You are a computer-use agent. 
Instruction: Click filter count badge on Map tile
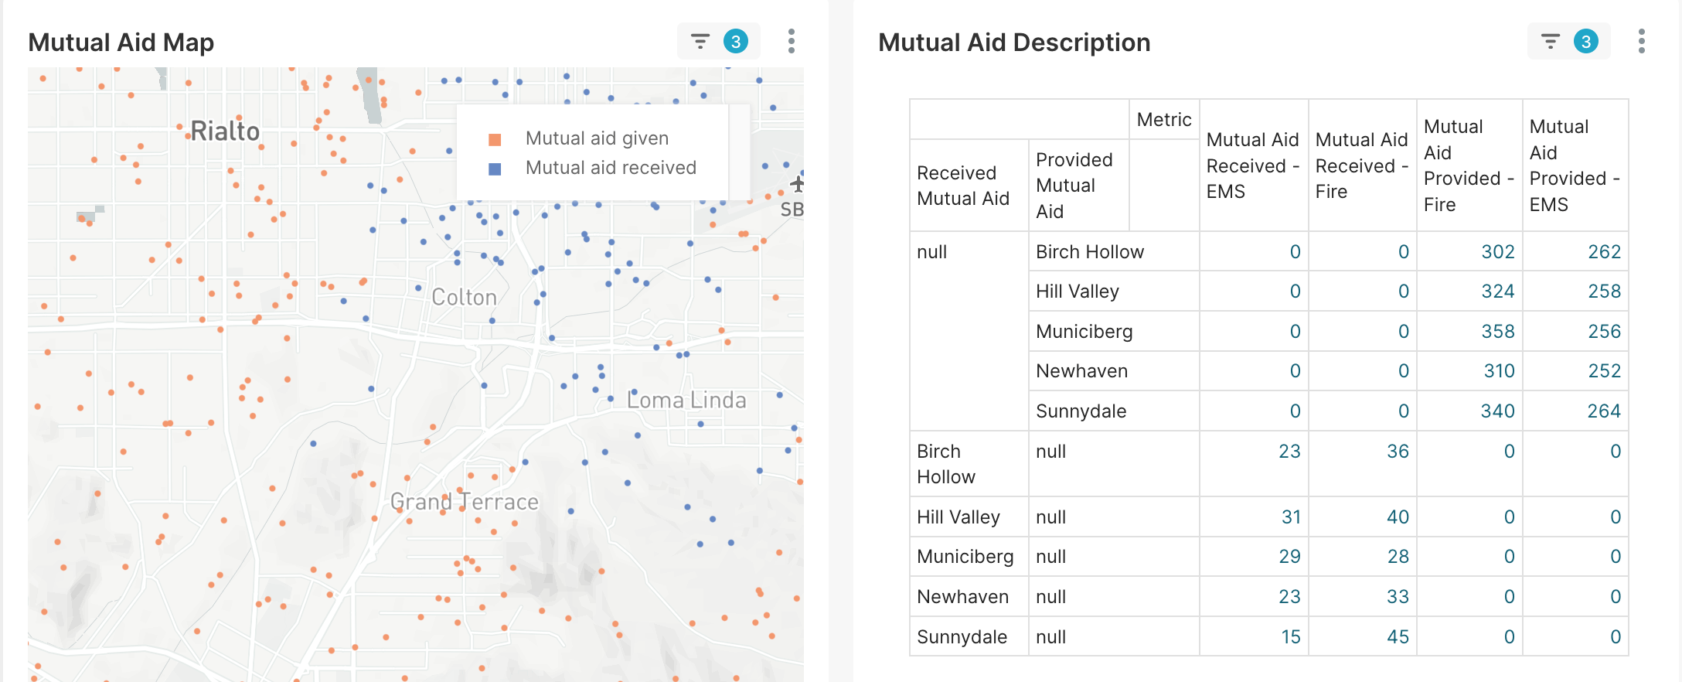click(735, 42)
